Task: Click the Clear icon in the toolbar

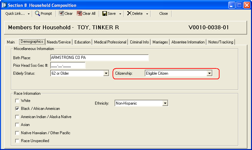Action: click(x=61, y=13)
